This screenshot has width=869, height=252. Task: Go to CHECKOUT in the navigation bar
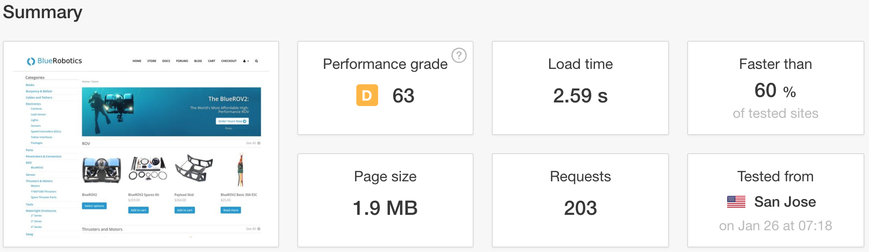click(x=229, y=61)
